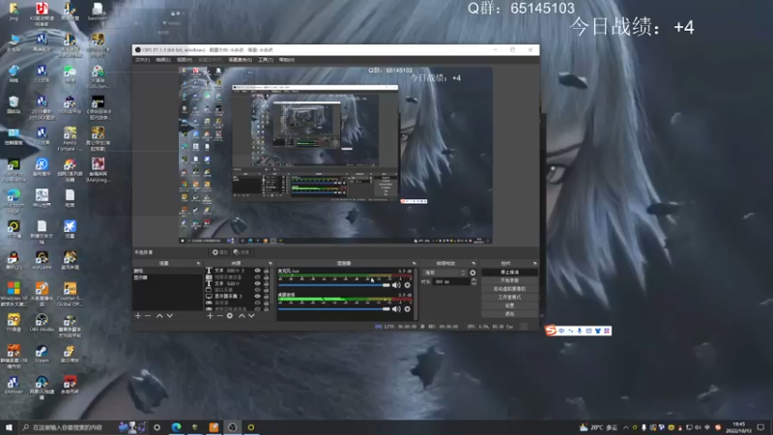Switch to OBS Studio on the taskbar
The width and height of the screenshot is (773, 435).
click(232, 427)
